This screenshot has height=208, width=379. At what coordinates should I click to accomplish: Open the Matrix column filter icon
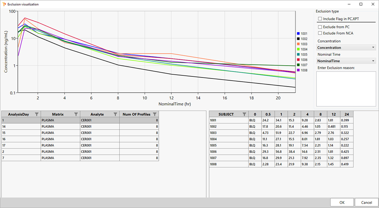(76, 114)
